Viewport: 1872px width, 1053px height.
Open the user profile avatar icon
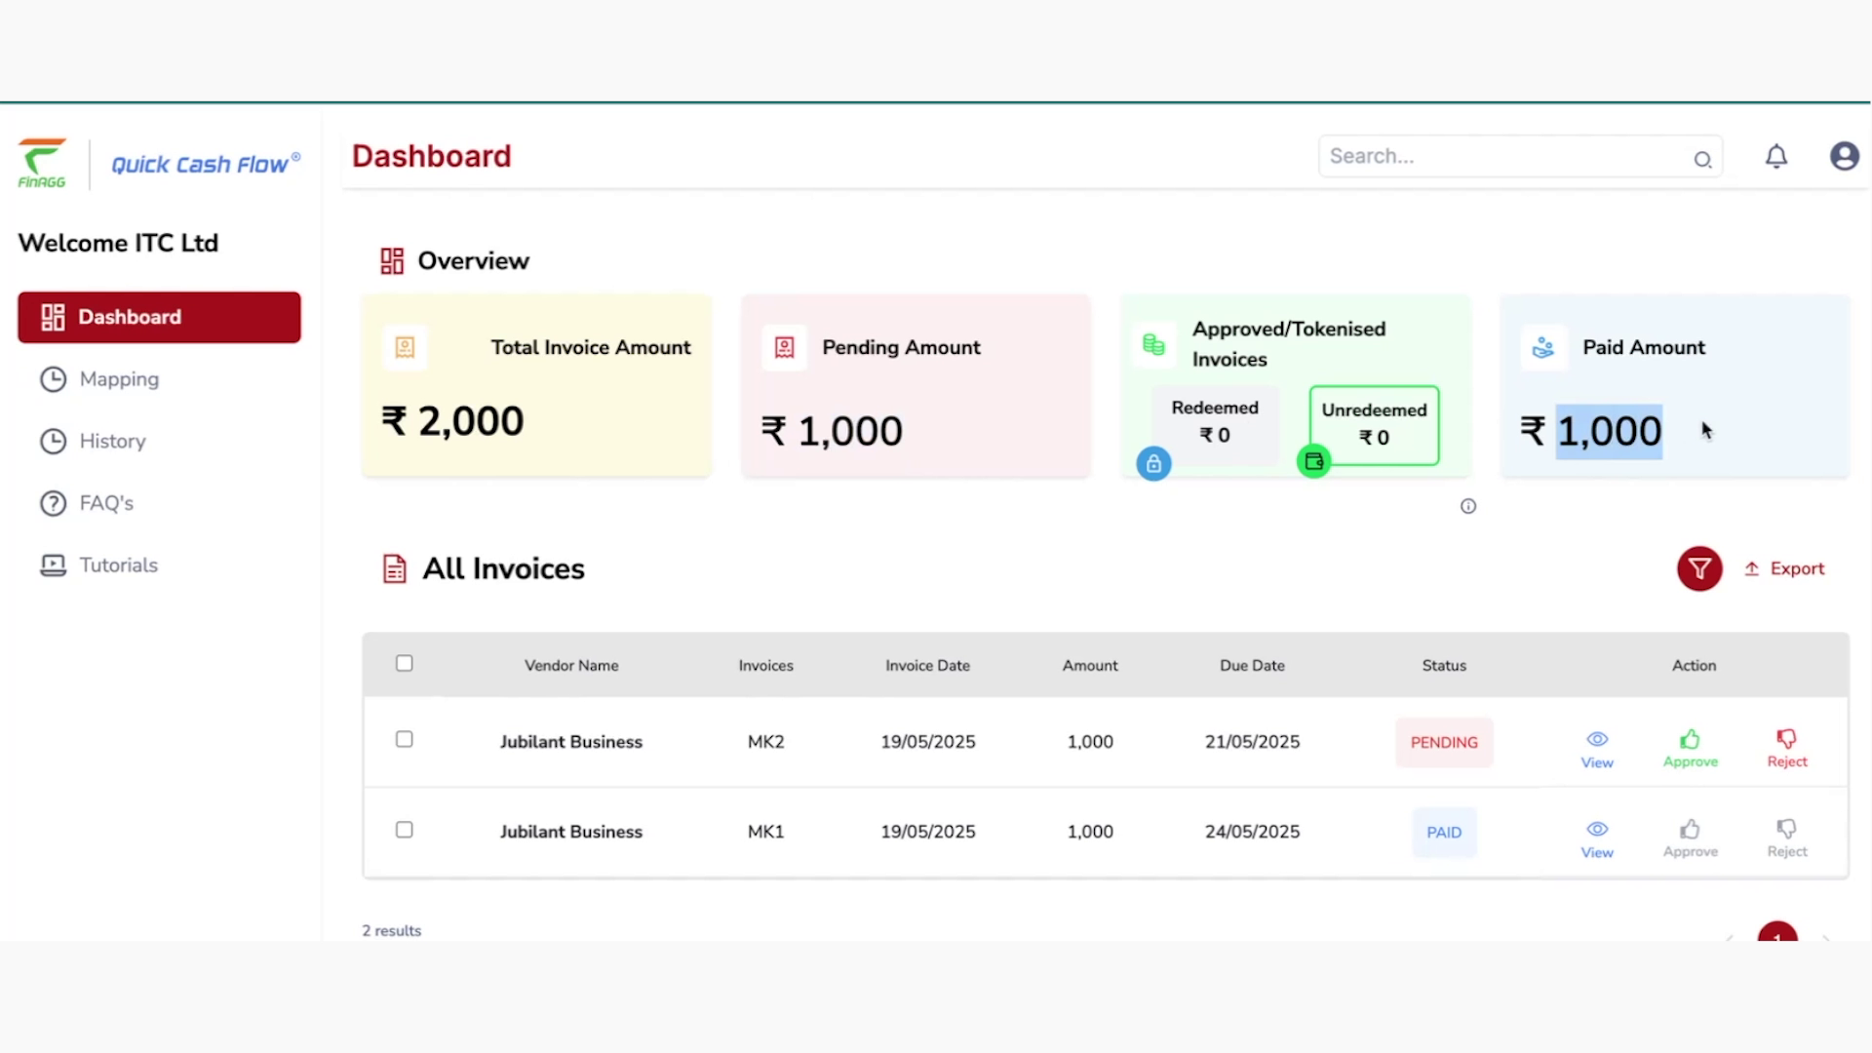pyautogui.click(x=1844, y=156)
